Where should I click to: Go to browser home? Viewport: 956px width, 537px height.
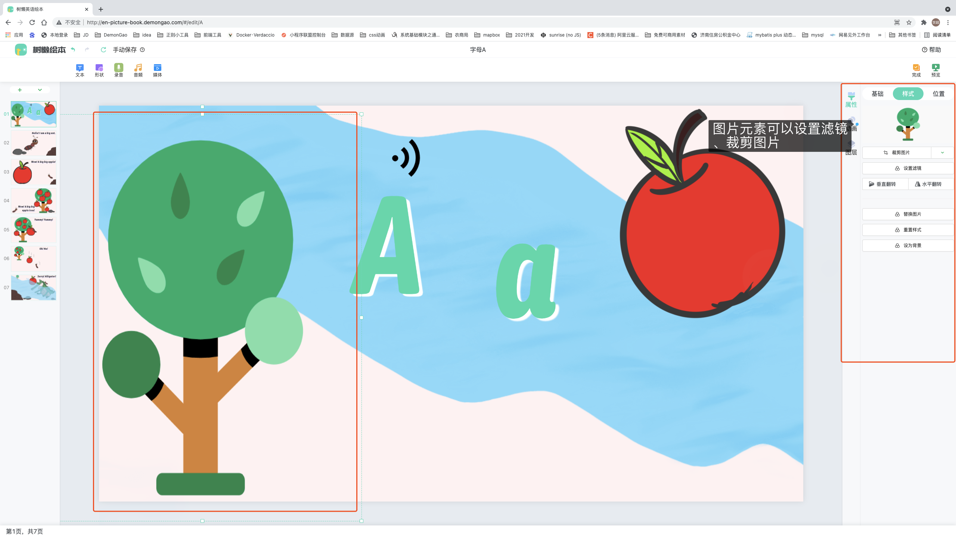[x=44, y=22]
